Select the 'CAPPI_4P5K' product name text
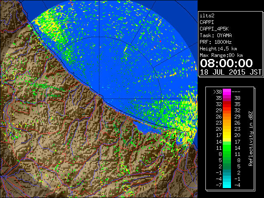Image resolution: width=264 pixels, height=198 pixels. pyautogui.click(x=214, y=29)
